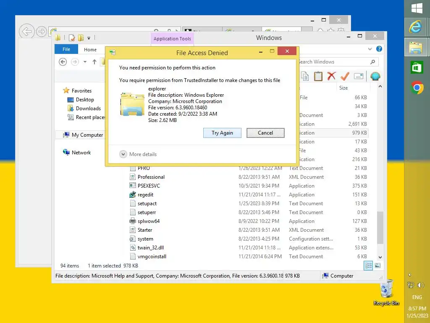
Task: Click the taskbar clock showing 8:57 PM
Action: [417, 312]
